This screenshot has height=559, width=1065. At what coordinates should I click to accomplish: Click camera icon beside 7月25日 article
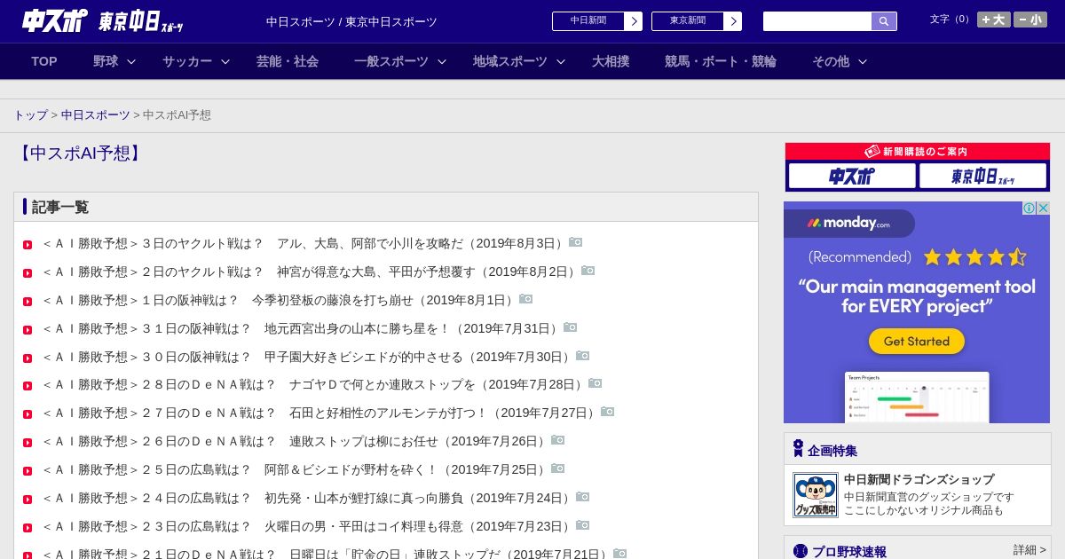[x=558, y=468]
